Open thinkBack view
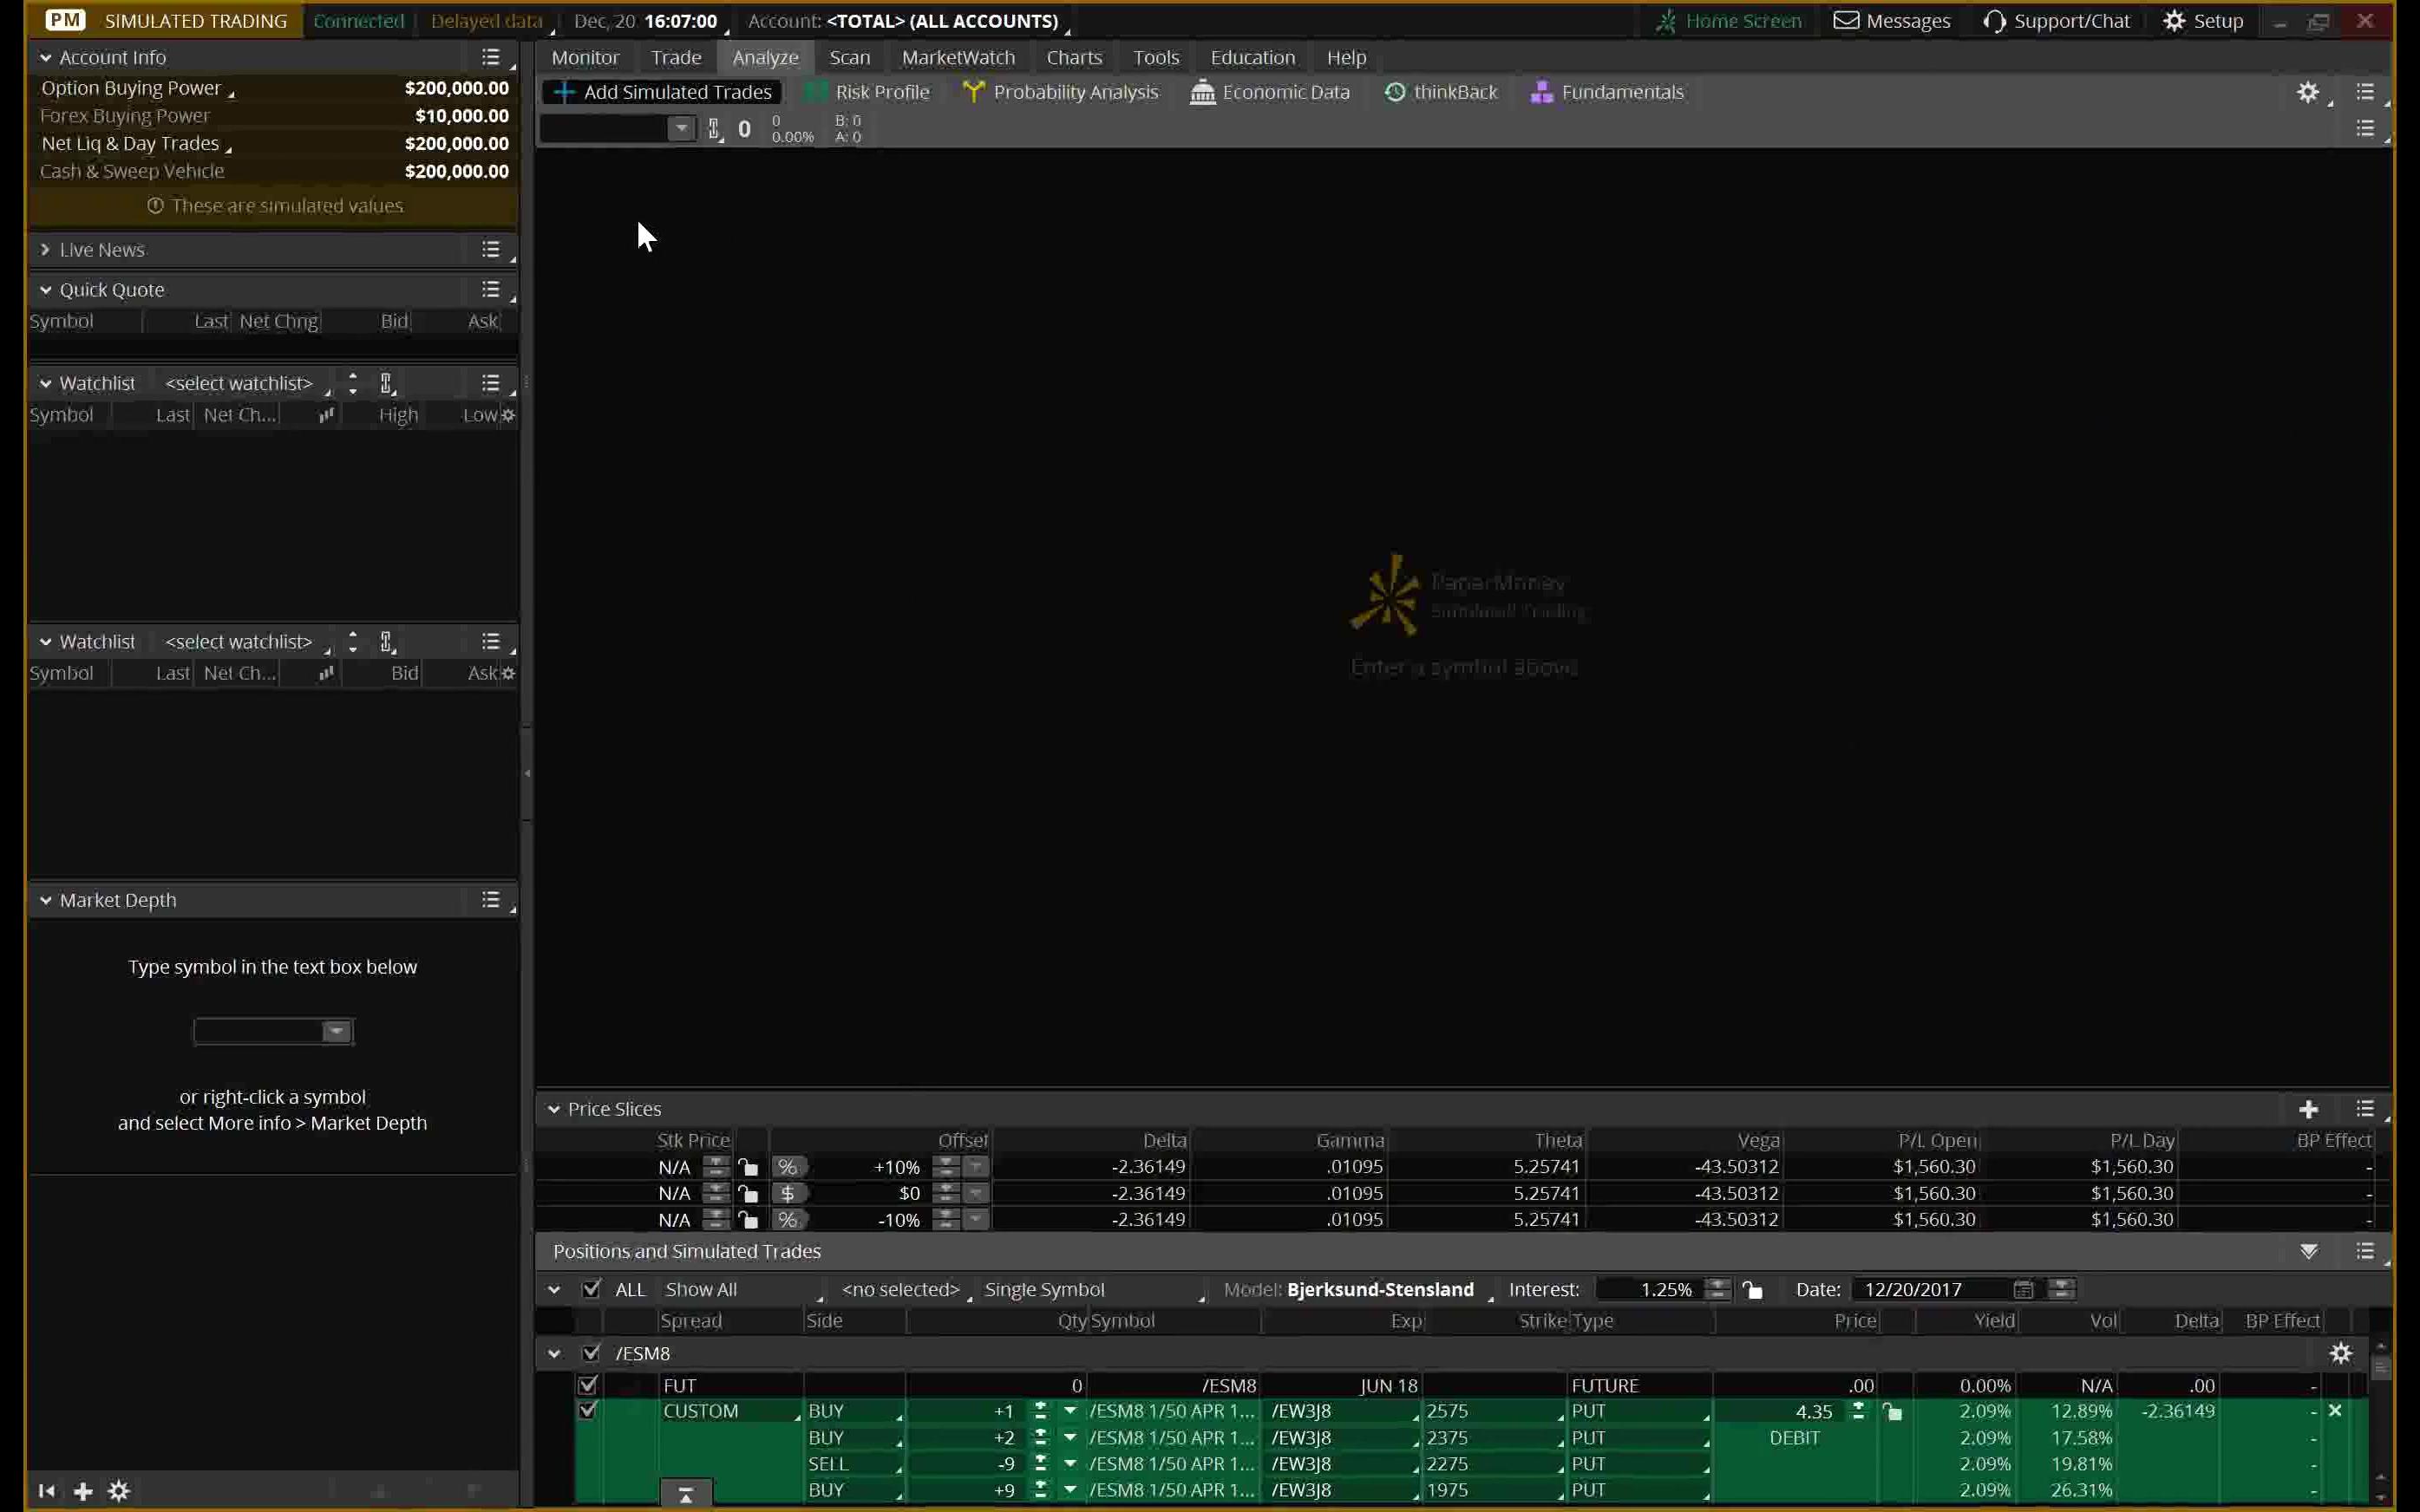The height and width of the screenshot is (1512, 2420). (1441, 92)
